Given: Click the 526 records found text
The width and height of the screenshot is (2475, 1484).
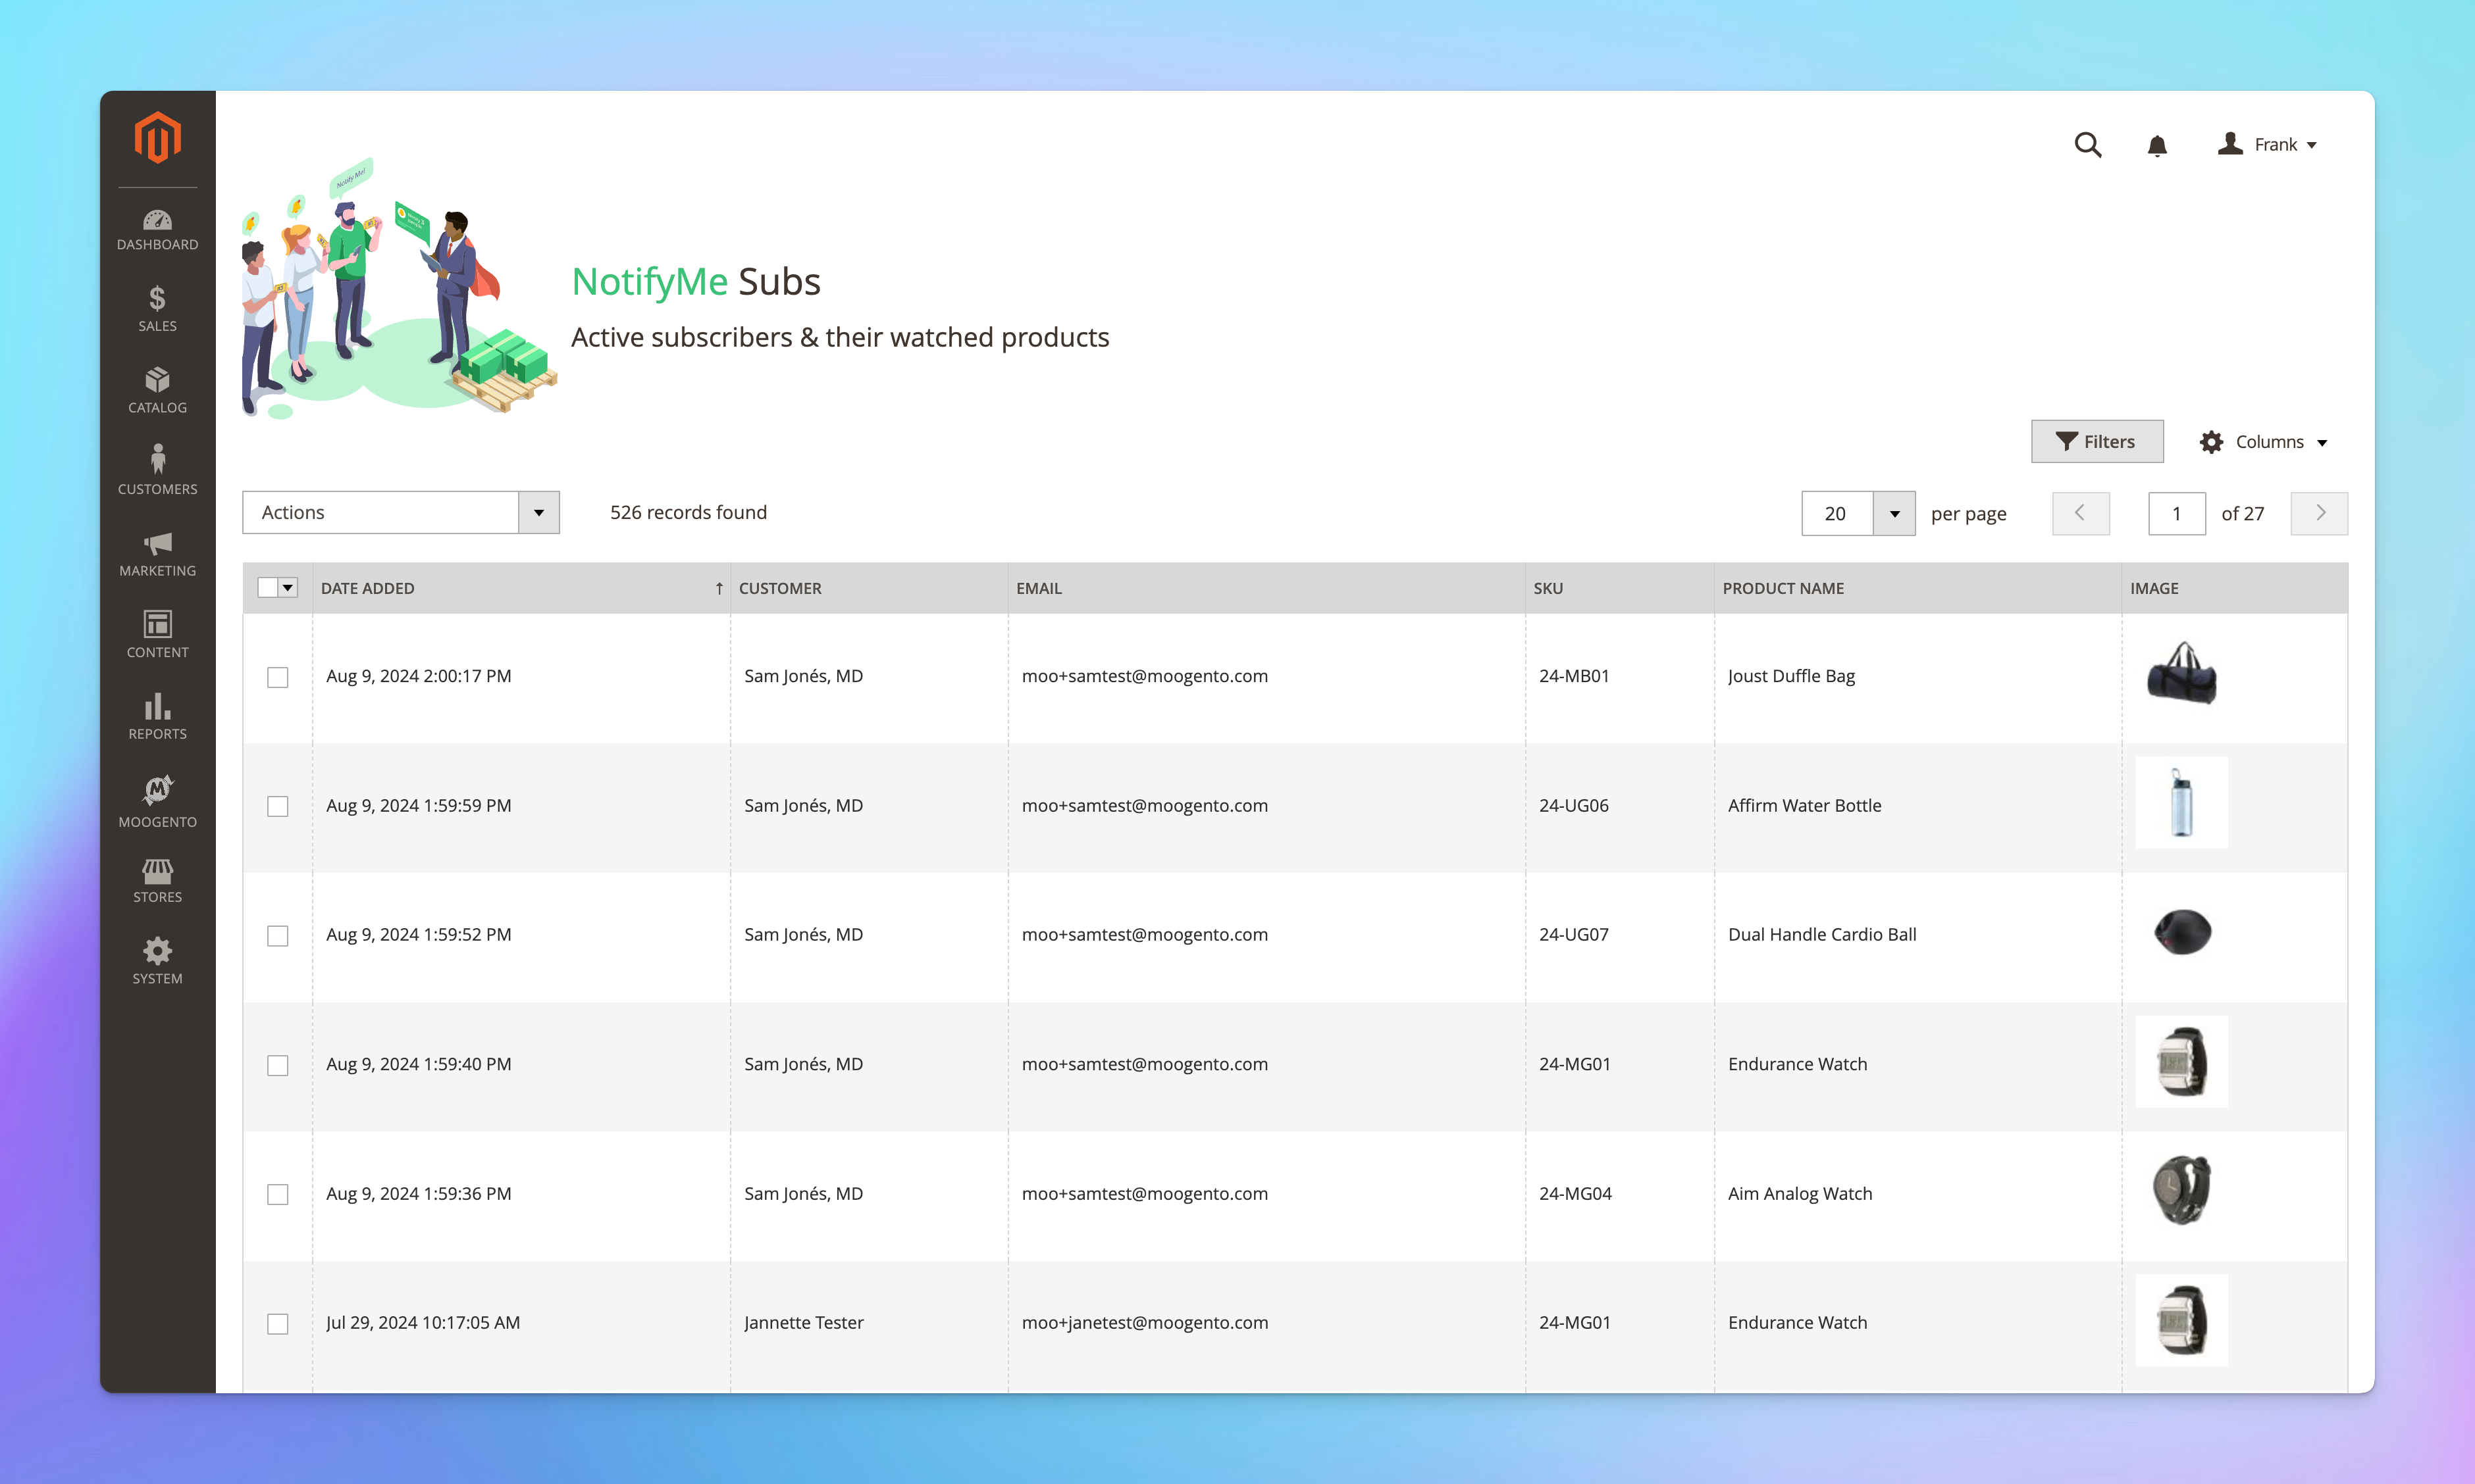Looking at the screenshot, I should (689, 512).
